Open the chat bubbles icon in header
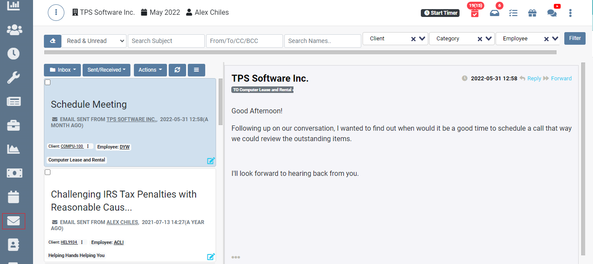The image size is (593, 264). [x=552, y=13]
